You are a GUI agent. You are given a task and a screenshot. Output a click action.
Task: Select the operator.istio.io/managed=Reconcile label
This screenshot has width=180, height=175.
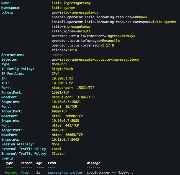pos(86,41)
